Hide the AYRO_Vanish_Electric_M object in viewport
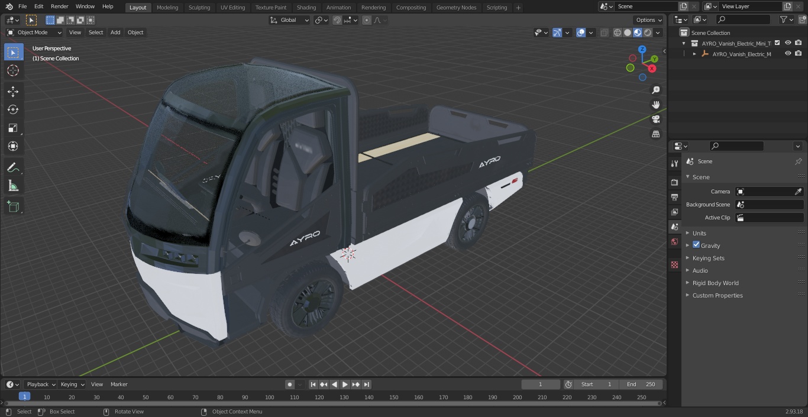Viewport: 808px width, 417px height. coord(788,53)
